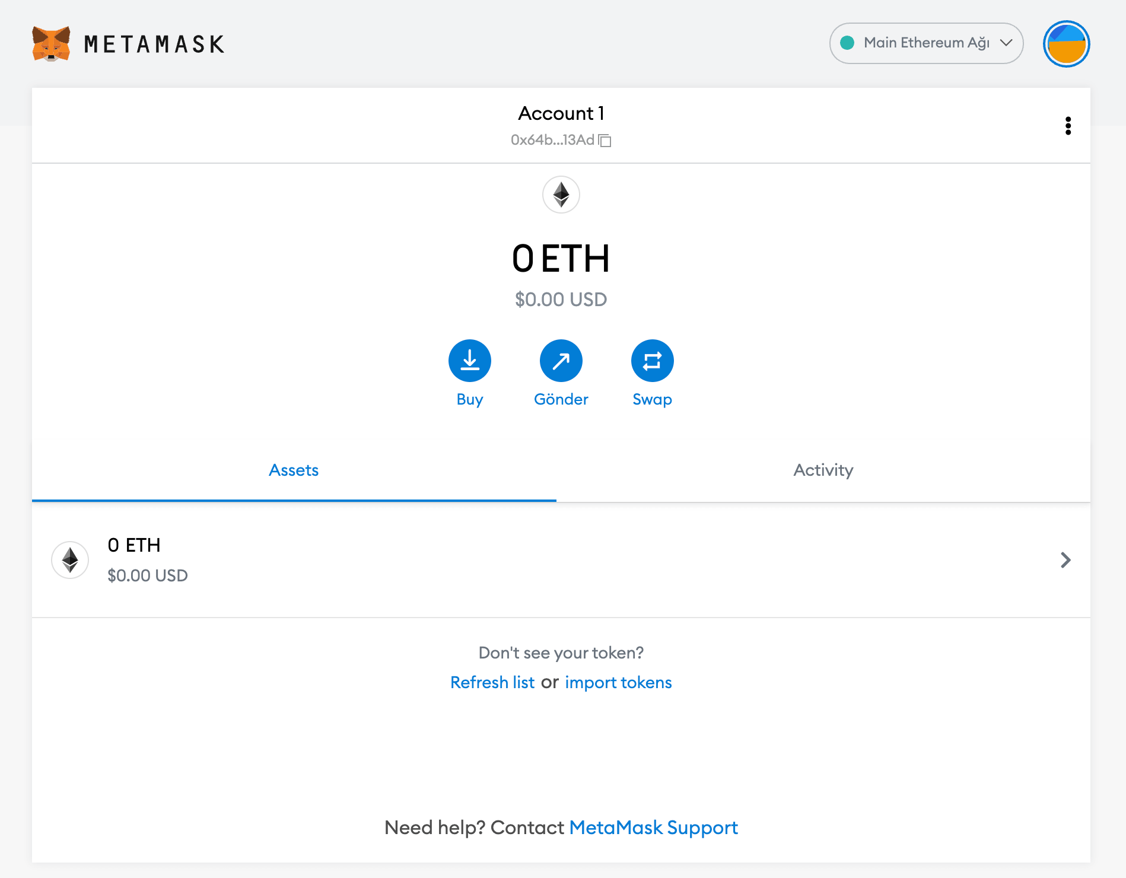Open ETH asset details chevron
Viewport: 1126px width, 878px height.
pyautogui.click(x=1065, y=560)
